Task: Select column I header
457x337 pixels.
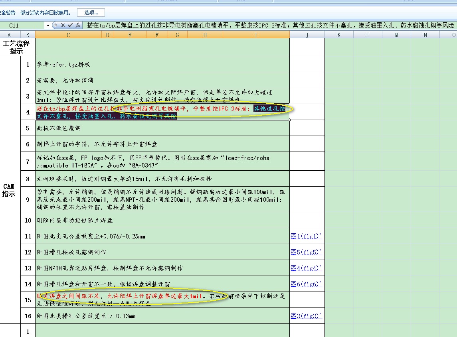Action: (x=256, y=35)
